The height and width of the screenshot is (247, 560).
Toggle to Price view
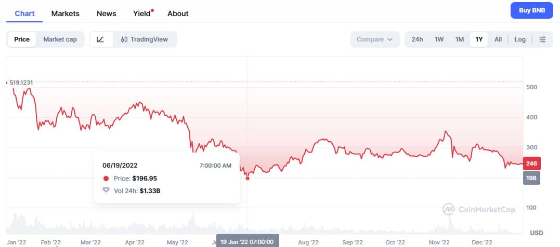pos(22,39)
